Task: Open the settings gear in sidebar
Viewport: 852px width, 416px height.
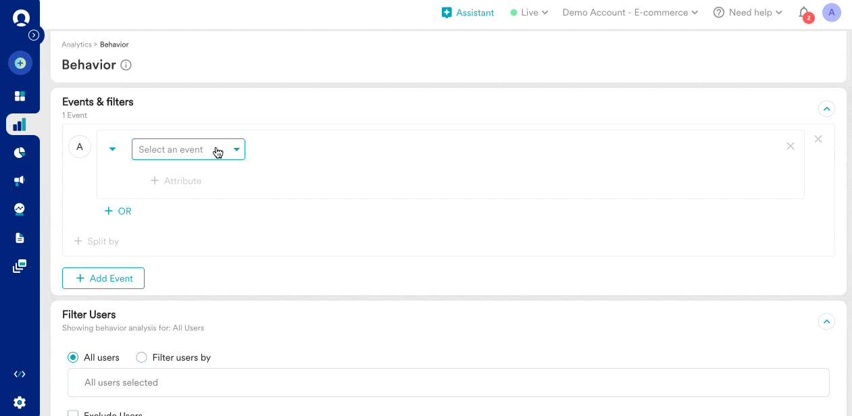Action: 20,402
